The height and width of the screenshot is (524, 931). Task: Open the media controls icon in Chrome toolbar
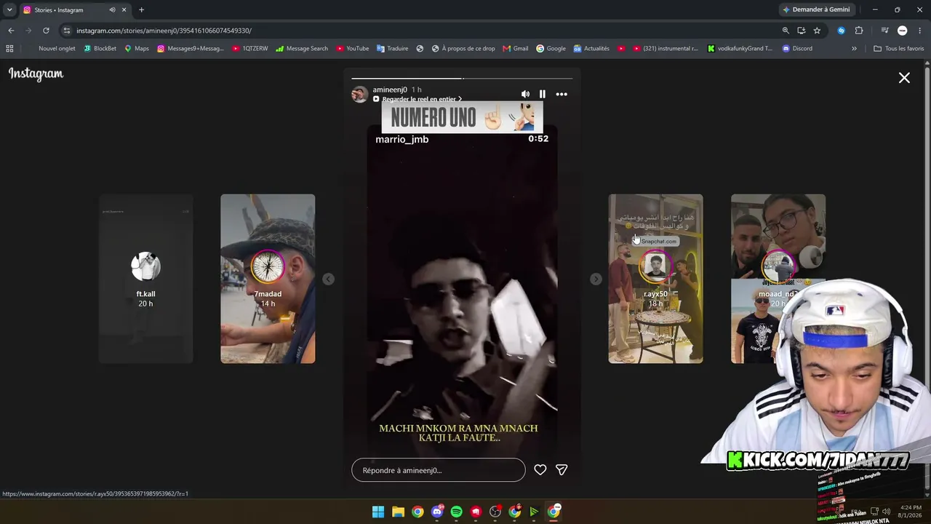[x=884, y=31]
